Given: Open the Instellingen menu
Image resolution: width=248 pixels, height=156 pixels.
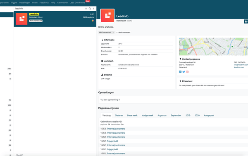Looking at the screenshot, I should (24, 2).
